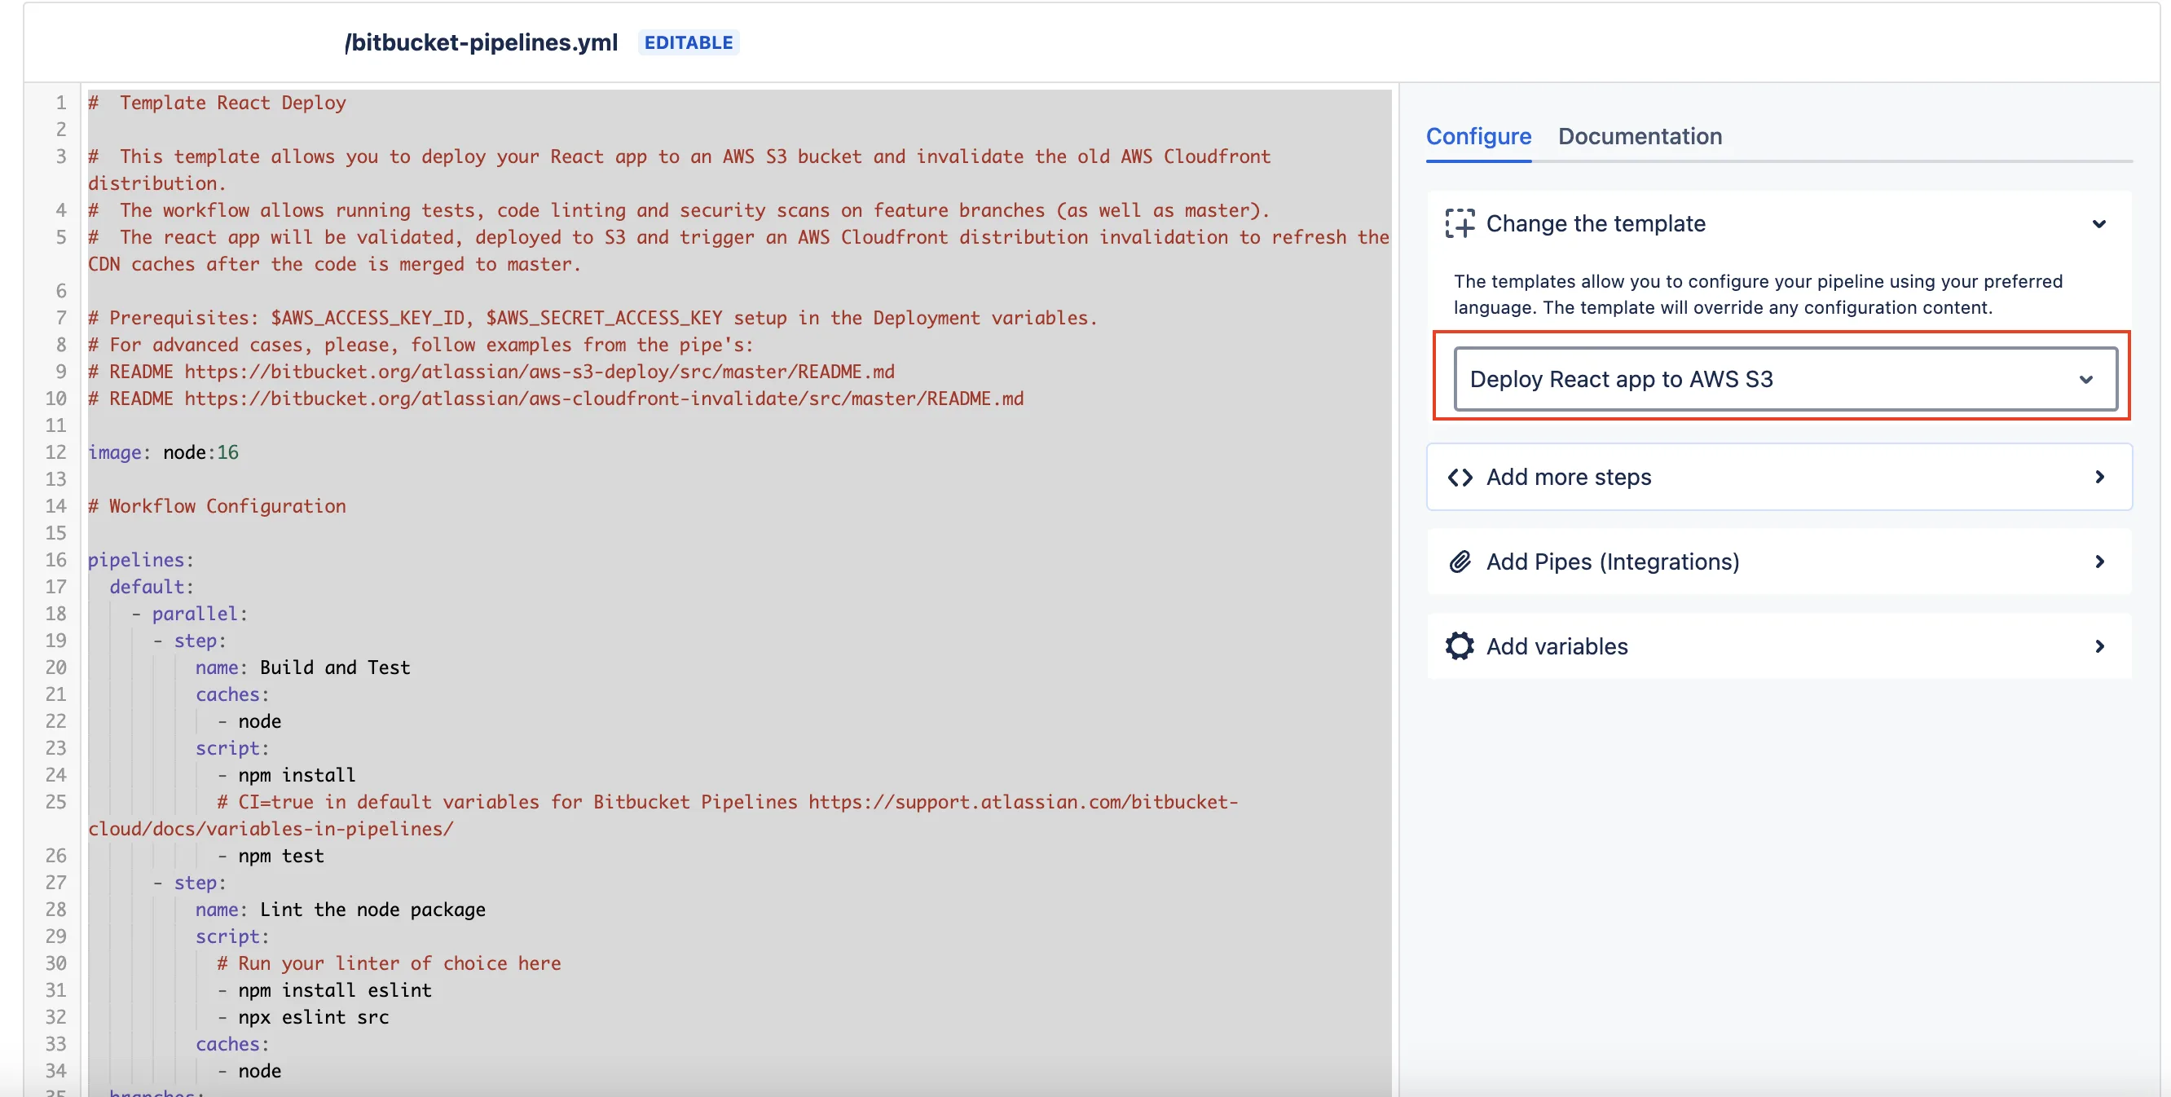Click the aws-cloudfront-invalidate README URL on line 10
This screenshot has height=1097, width=2171.
click(x=603, y=399)
